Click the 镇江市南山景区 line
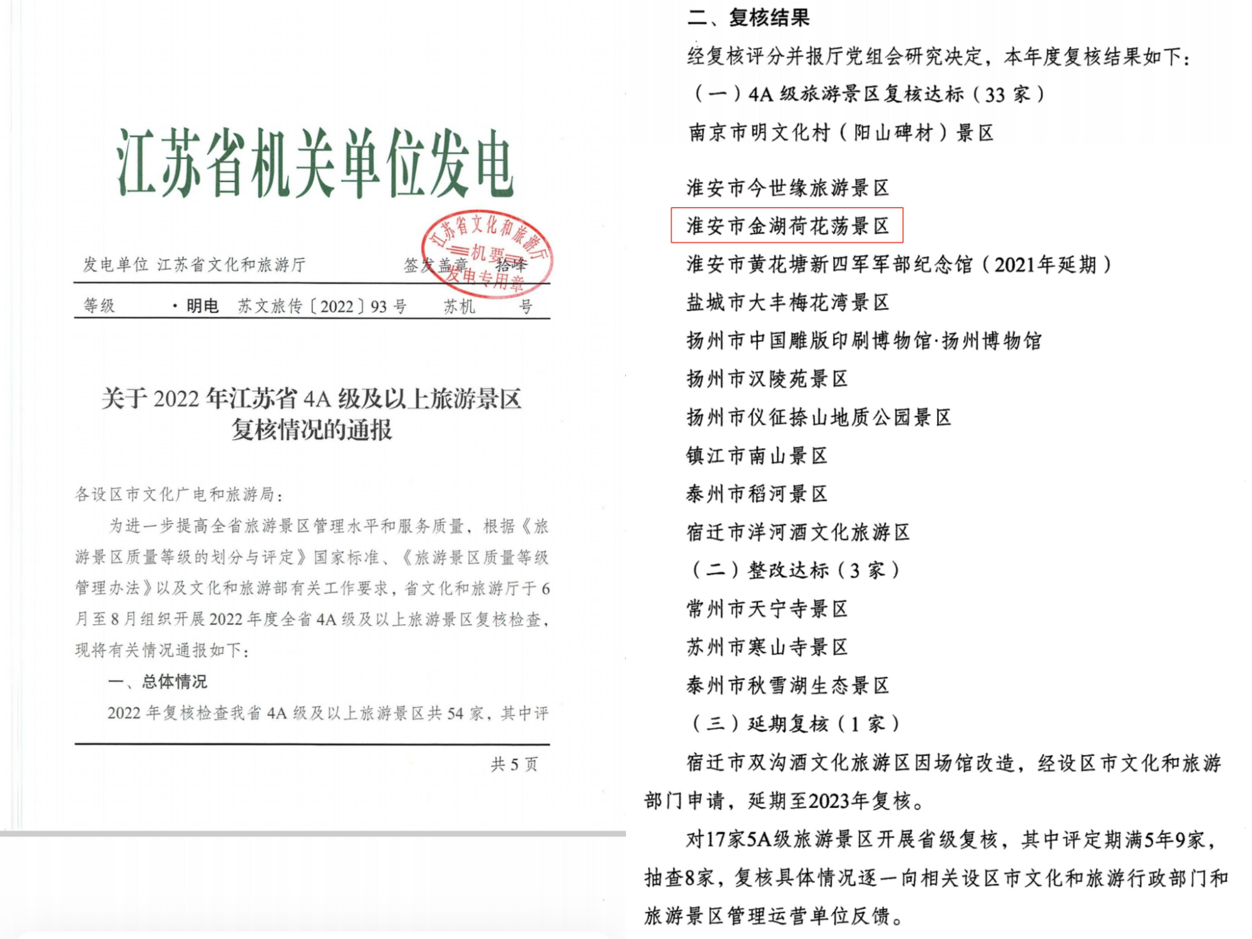 pos(757,456)
